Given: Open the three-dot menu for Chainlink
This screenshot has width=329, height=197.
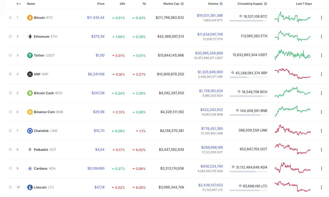Looking at the screenshot, I should [x=321, y=131].
